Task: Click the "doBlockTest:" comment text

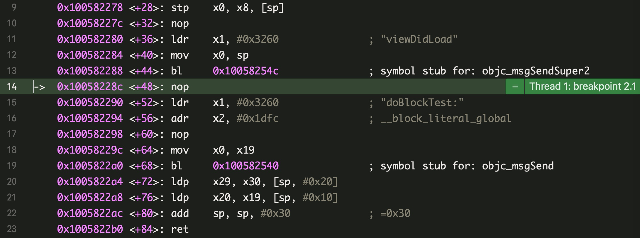Action: click(422, 103)
